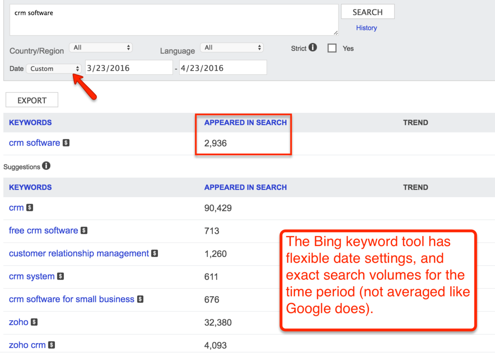
Task: Open the info tooltip next to Suggestions
Action: coord(46,165)
